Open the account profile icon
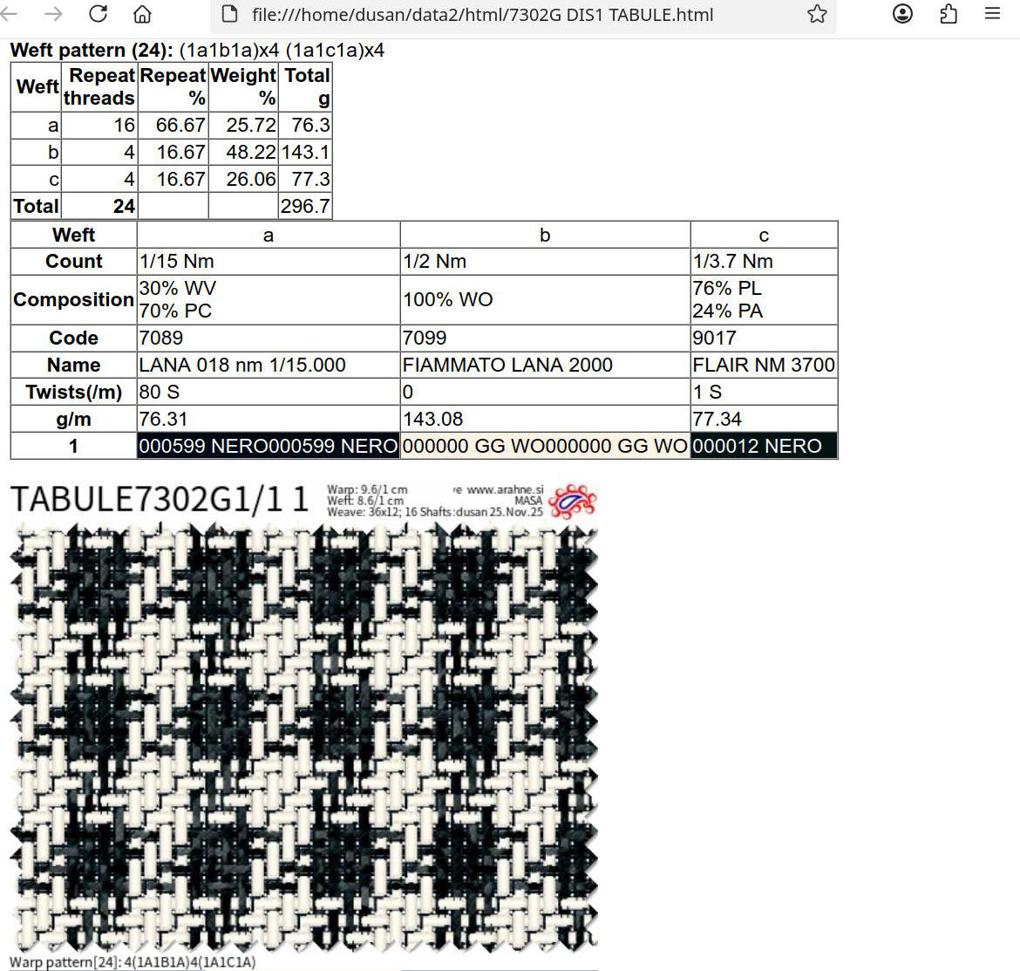The height and width of the screenshot is (971, 1020). click(x=903, y=14)
